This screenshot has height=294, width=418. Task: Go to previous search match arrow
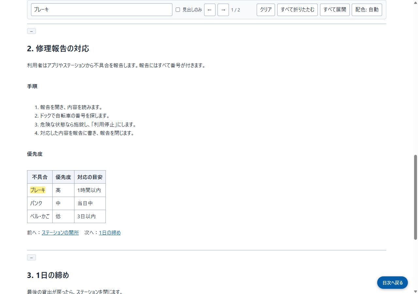pyautogui.click(x=210, y=10)
